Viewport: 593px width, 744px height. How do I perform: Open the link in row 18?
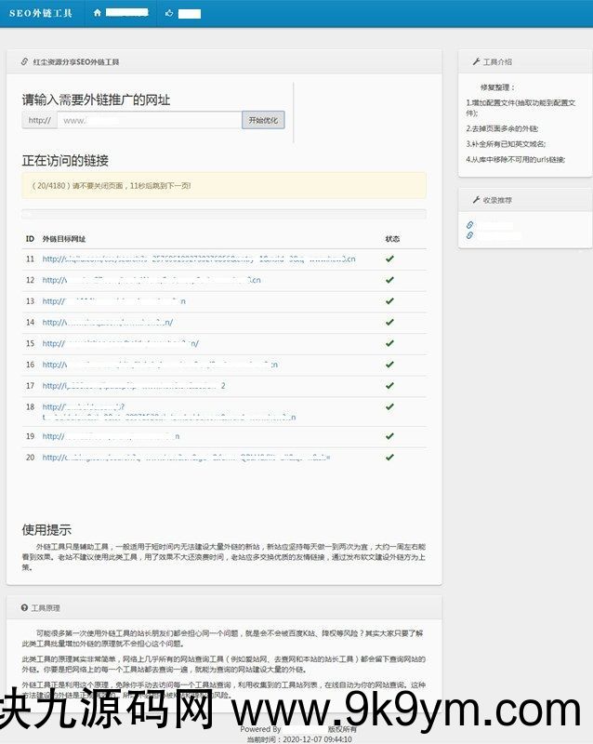[169, 412]
